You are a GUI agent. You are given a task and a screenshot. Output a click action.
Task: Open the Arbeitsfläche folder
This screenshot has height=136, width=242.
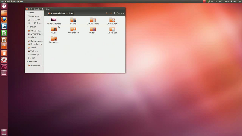[x=54, y=21]
